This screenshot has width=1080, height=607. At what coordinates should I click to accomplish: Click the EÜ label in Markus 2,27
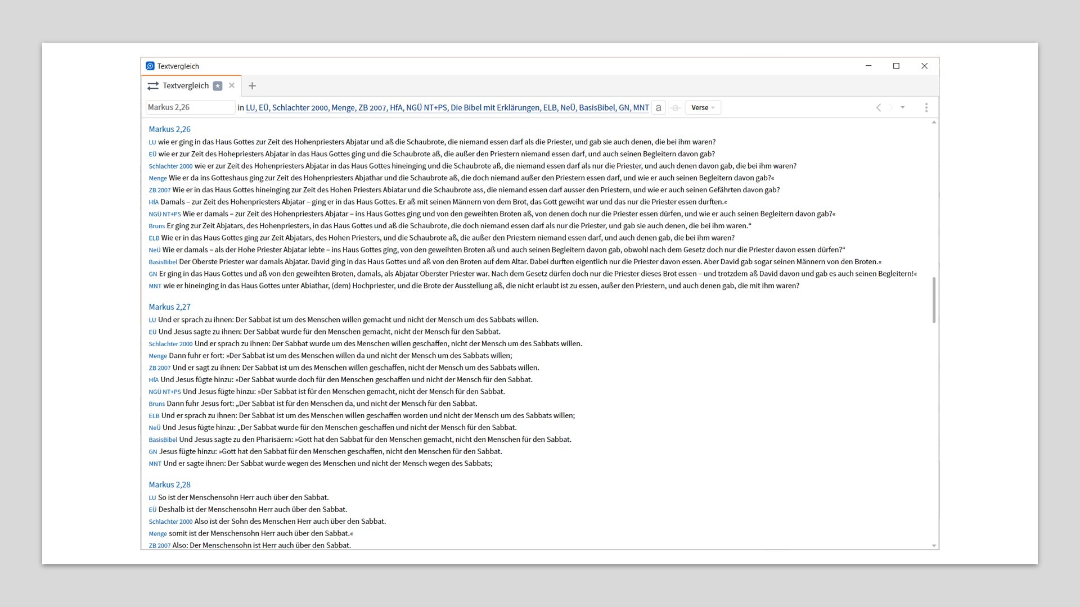pos(152,332)
